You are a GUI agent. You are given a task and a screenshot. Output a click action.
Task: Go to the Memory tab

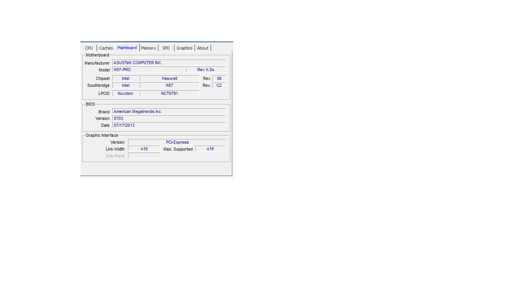(x=148, y=48)
